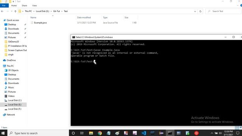Open the recent locations dropdown arrow

click(x=12, y=11)
